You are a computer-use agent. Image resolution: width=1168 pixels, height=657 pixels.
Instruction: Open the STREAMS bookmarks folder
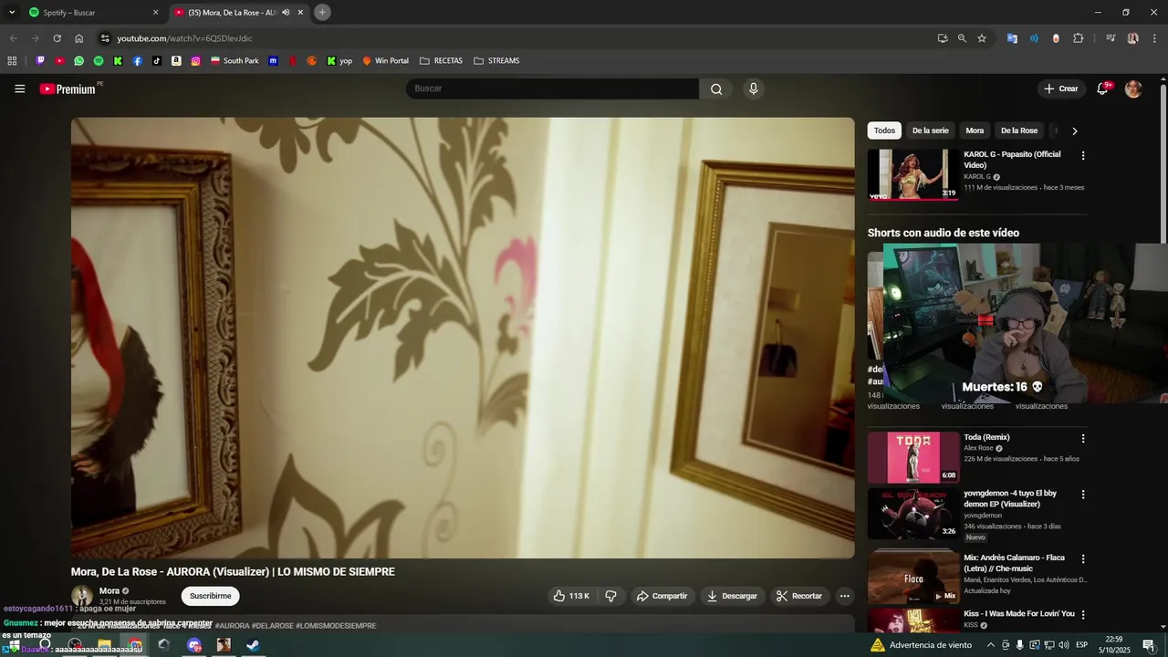click(496, 61)
